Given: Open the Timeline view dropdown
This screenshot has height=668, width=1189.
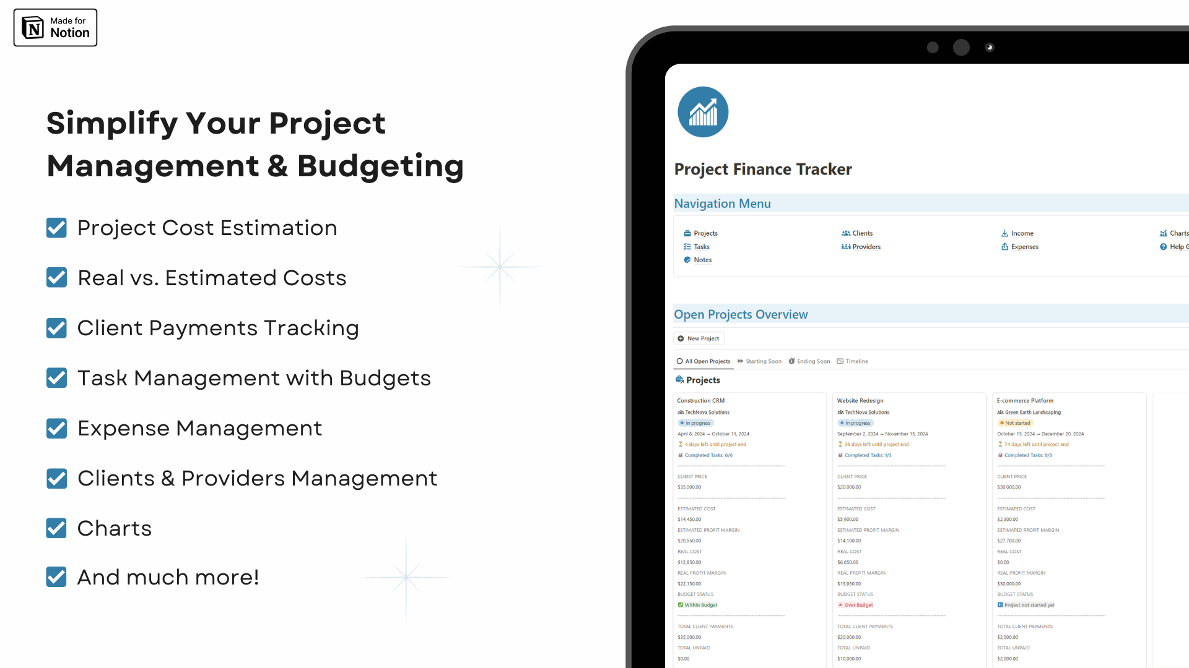Looking at the screenshot, I should (854, 361).
